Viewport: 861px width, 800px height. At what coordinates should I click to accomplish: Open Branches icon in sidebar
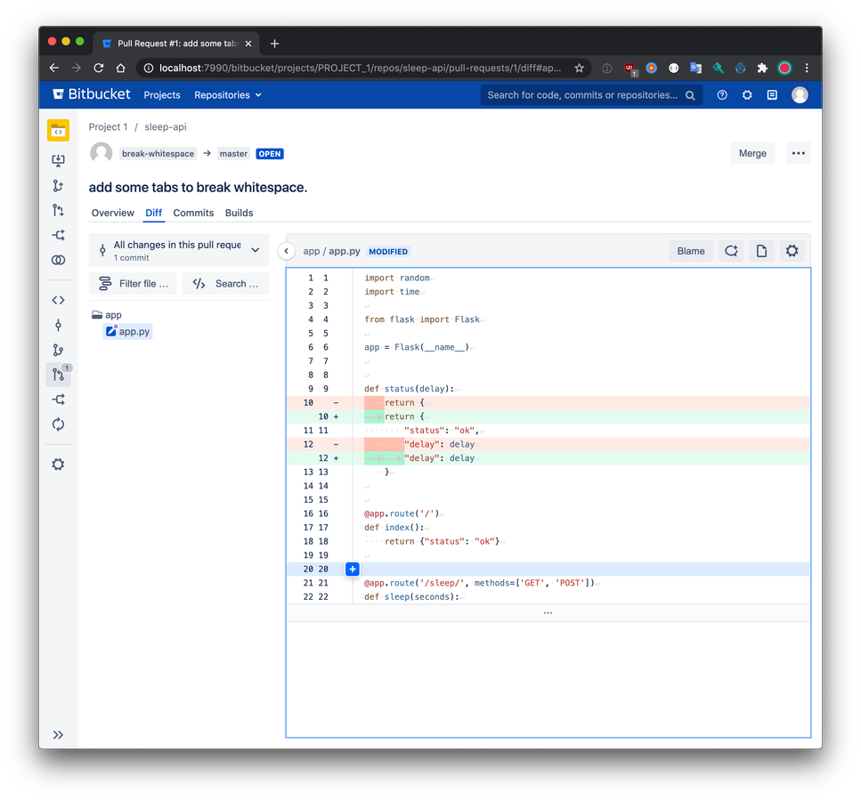(58, 350)
